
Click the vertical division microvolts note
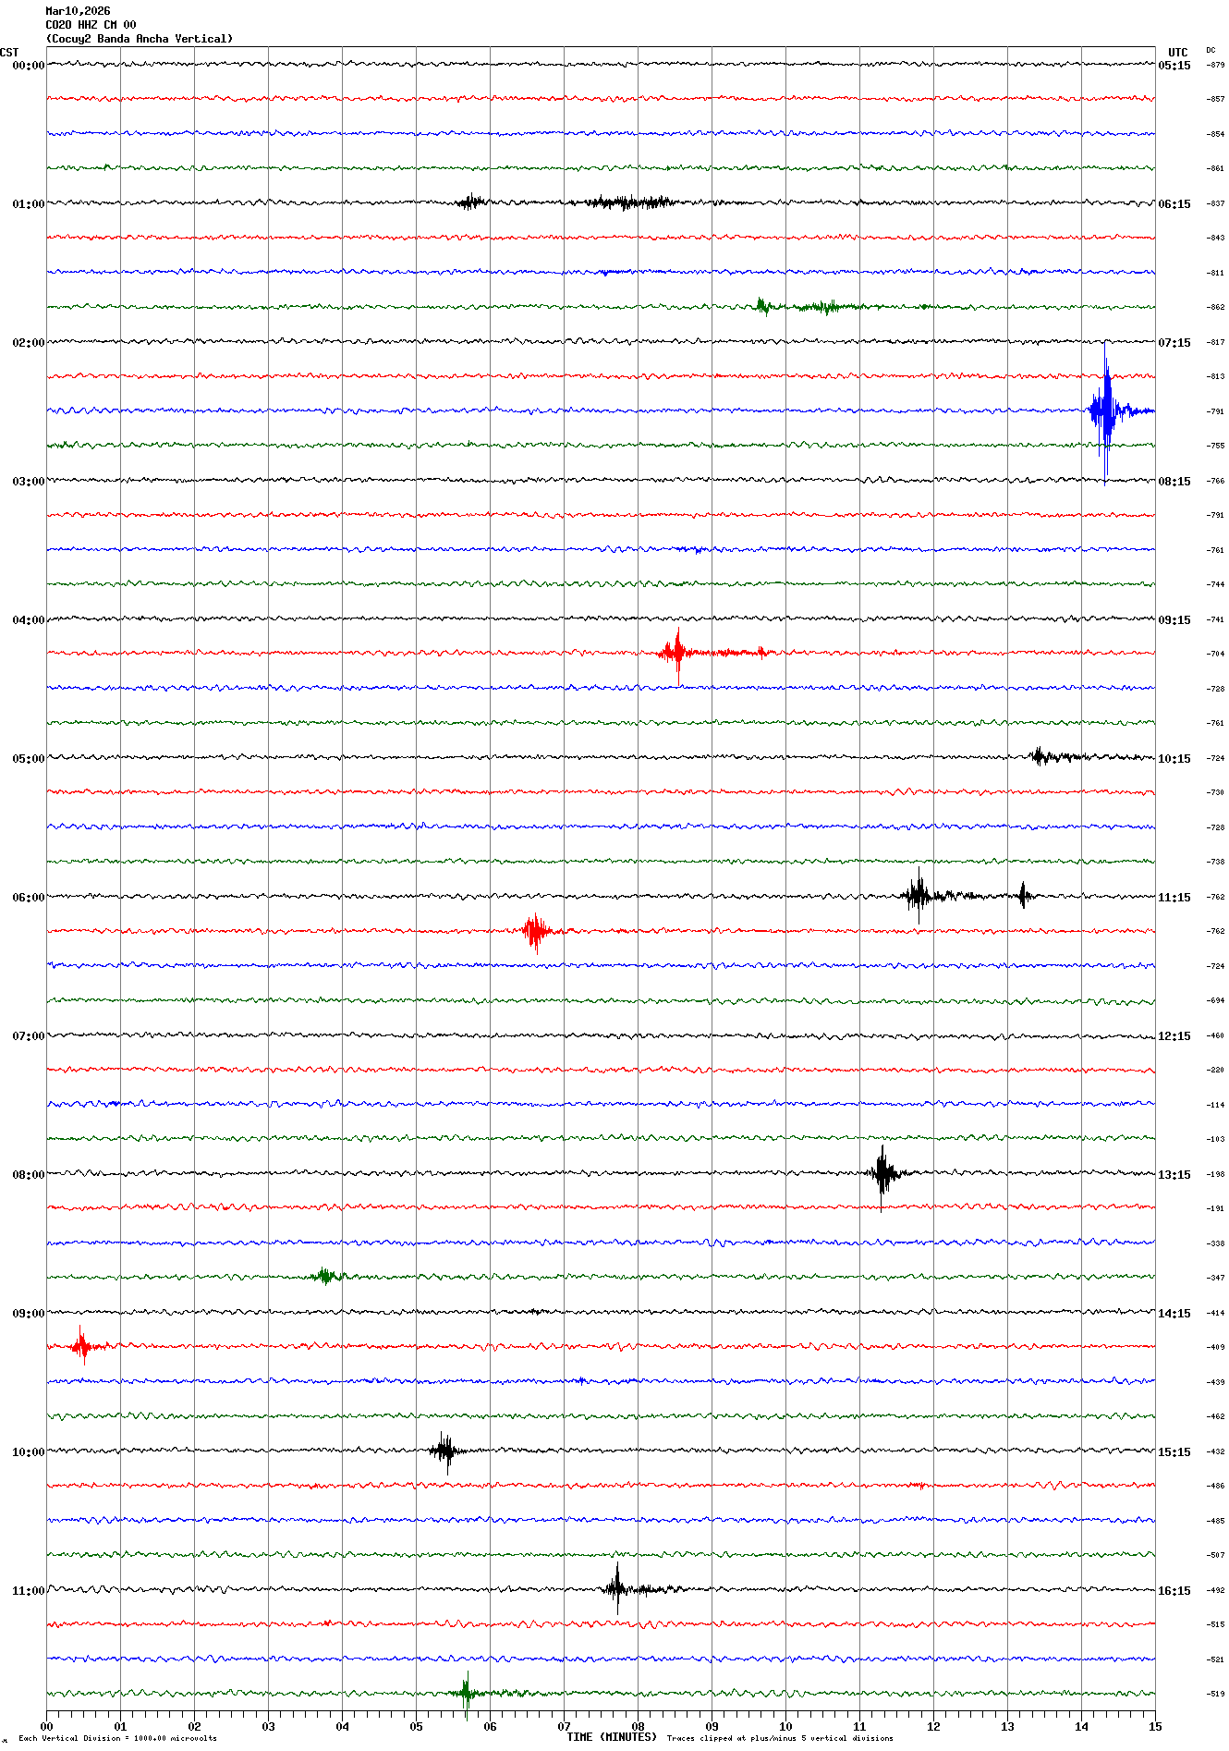(117, 1738)
